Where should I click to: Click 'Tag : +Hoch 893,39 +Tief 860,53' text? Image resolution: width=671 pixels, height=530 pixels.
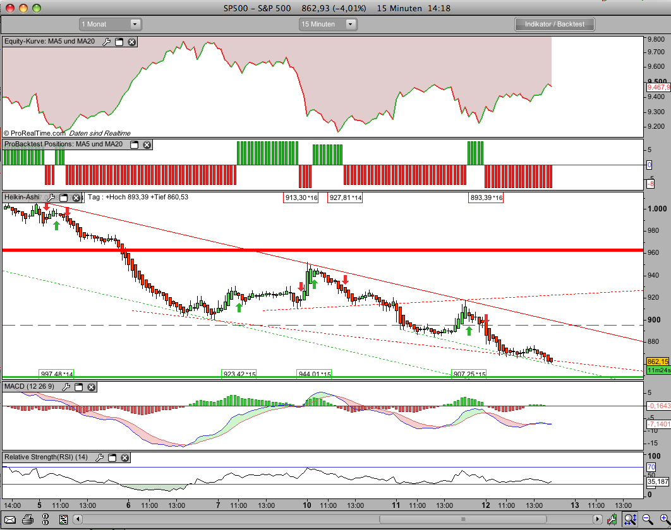[138, 197]
